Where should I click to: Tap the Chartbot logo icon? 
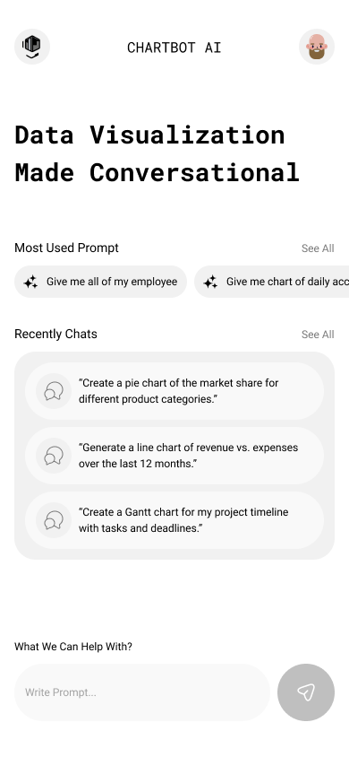(32, 47)
